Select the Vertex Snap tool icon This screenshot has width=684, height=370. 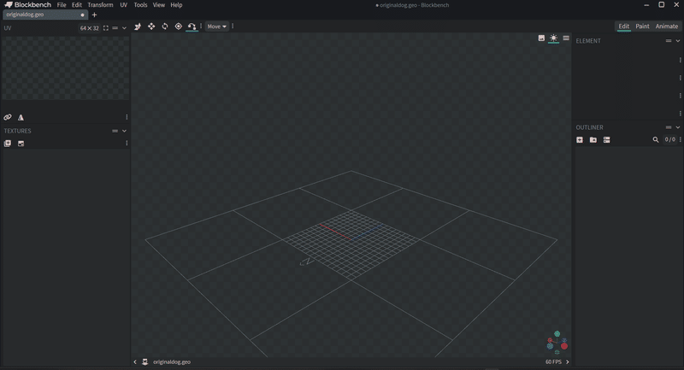tap(192, 26)
